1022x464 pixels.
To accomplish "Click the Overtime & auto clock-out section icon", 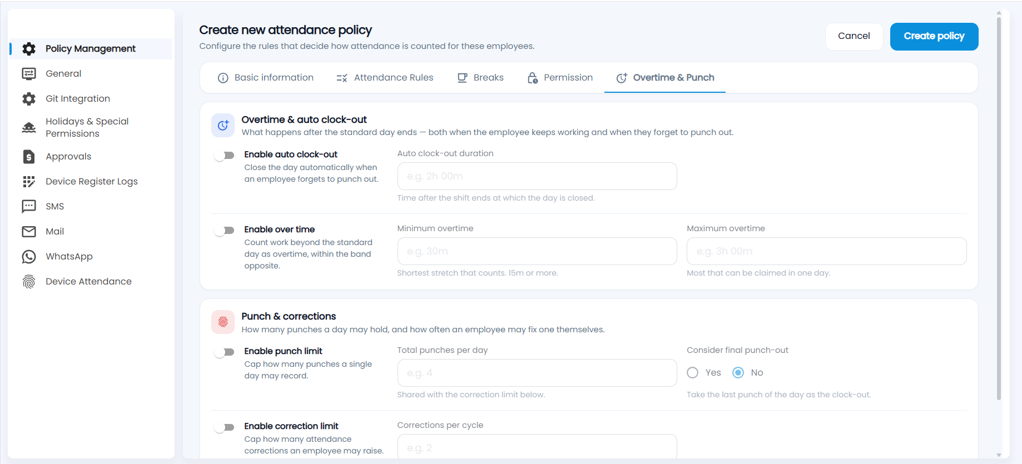I will pyautogui.click(x=223, y=126).
